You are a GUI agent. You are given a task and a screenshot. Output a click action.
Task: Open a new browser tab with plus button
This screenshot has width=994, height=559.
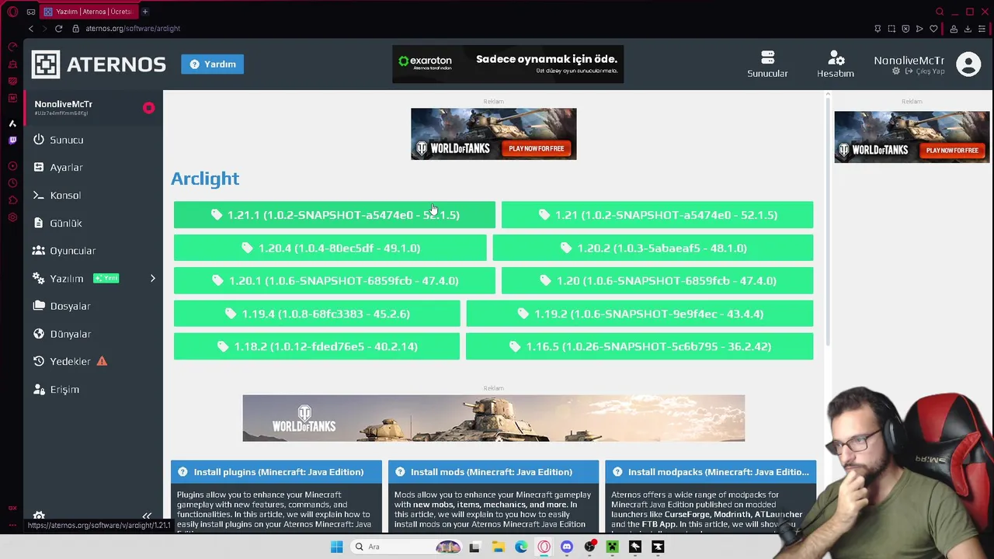[x=144, y=12]
